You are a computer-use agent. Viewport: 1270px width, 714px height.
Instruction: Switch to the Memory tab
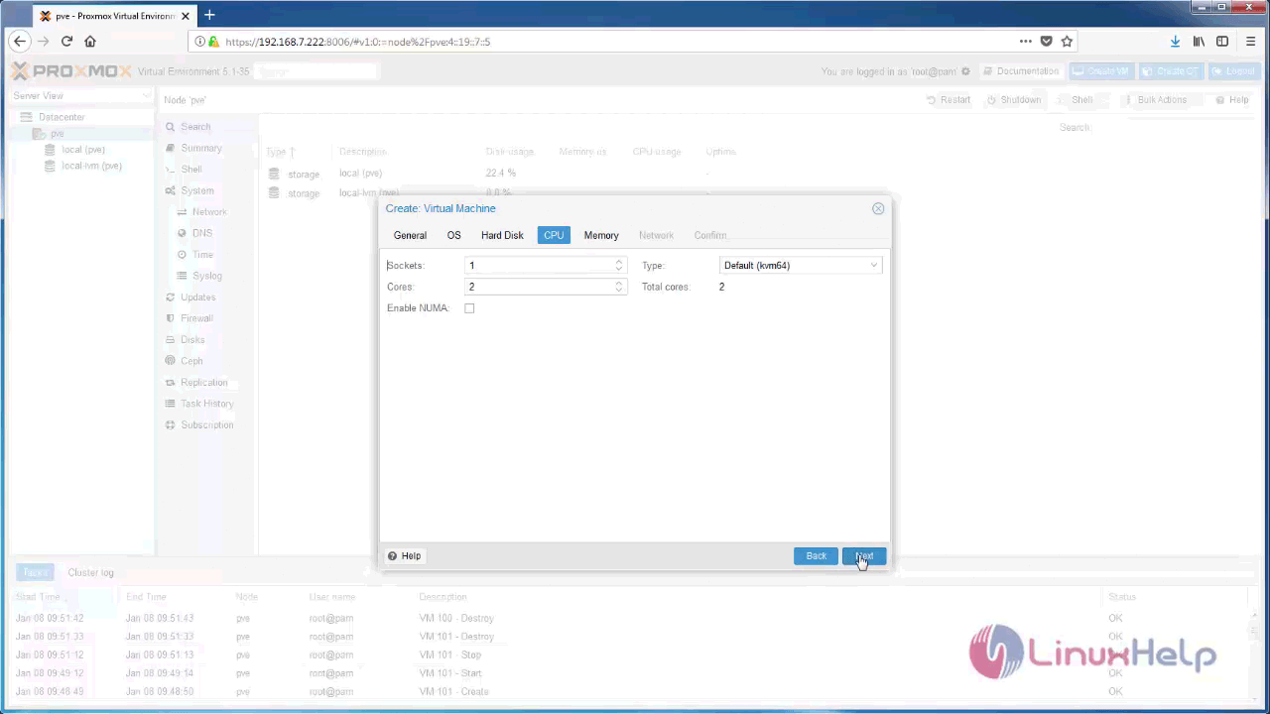click(x=601, y=235)
